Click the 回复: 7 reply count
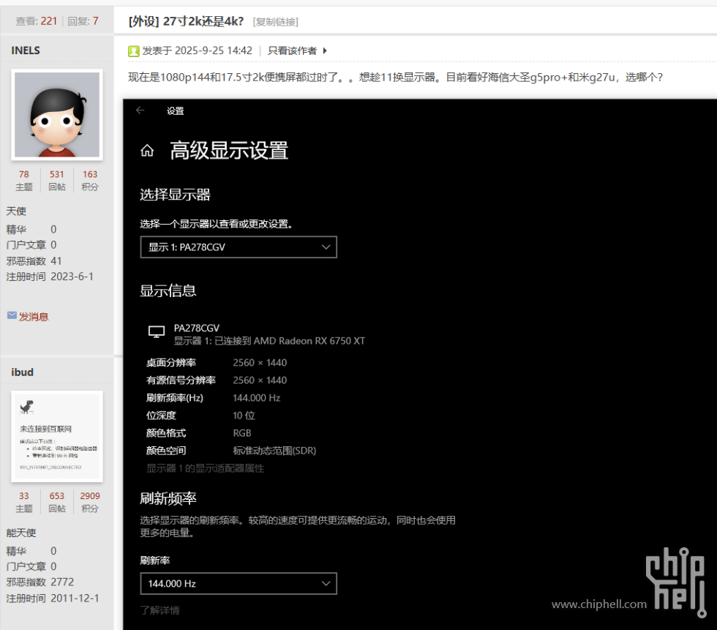 (83, 21)
